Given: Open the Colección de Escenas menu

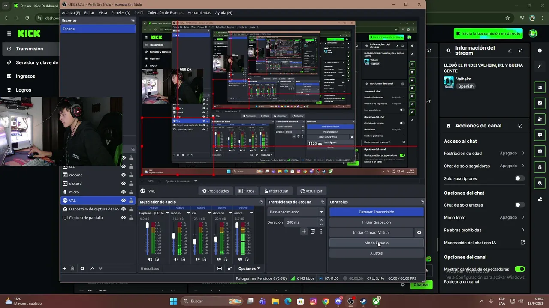Looking at the screenshot, I should tap(165, 13).
